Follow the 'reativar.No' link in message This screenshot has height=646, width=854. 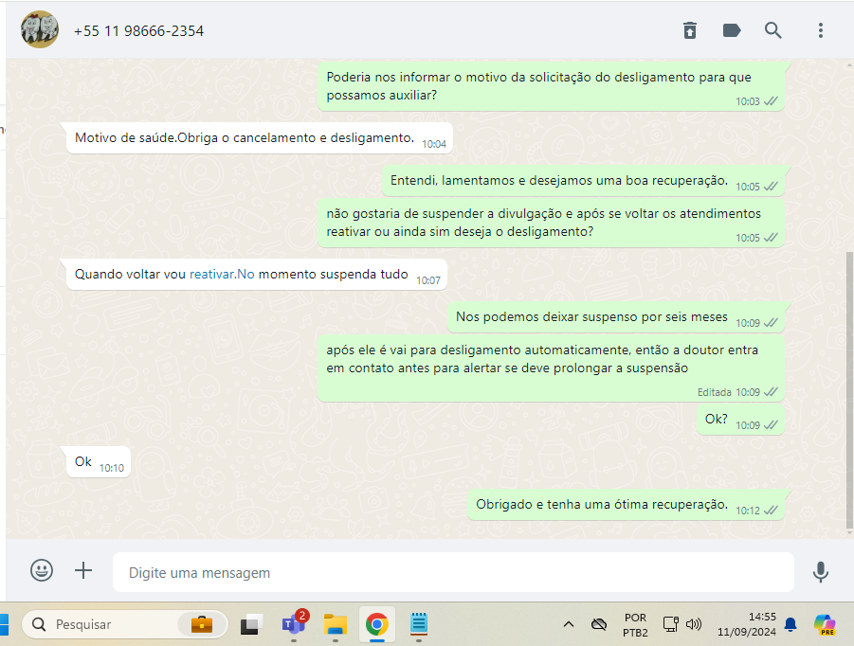pyautogui.click(x=222, y=274)
